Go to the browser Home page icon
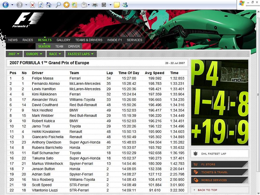Screen dimensions: 260x195 tap(49, 5)
